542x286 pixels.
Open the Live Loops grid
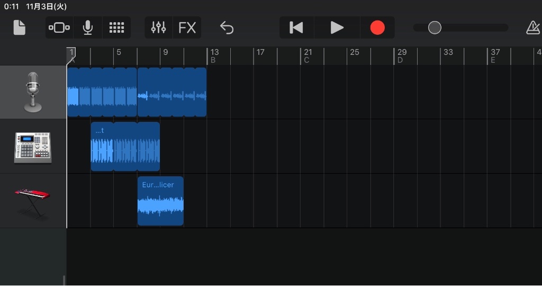116,27
